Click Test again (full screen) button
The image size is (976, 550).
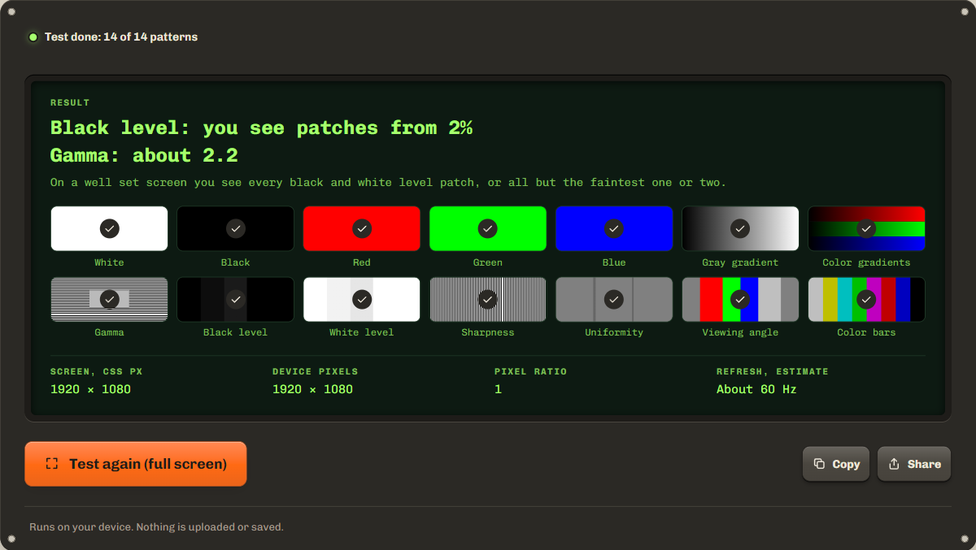136,464
